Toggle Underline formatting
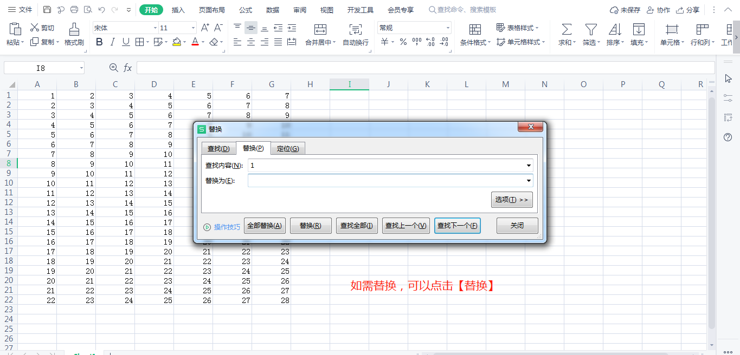Viewport: 740px width, 355px height. 126,42
